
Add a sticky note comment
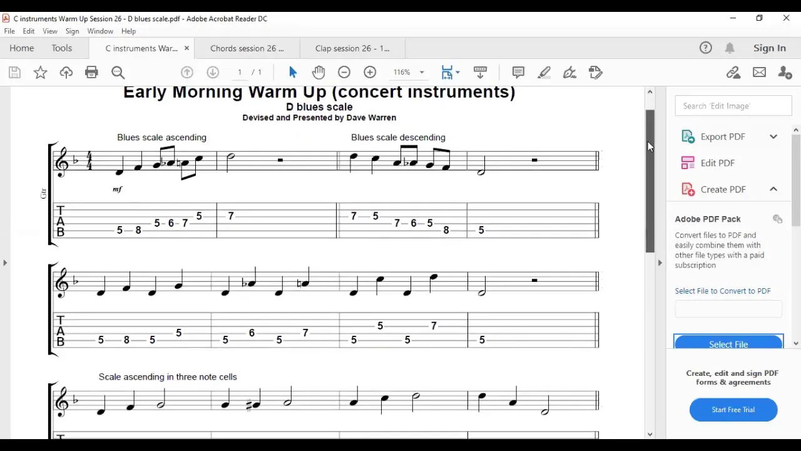(518, 73)
